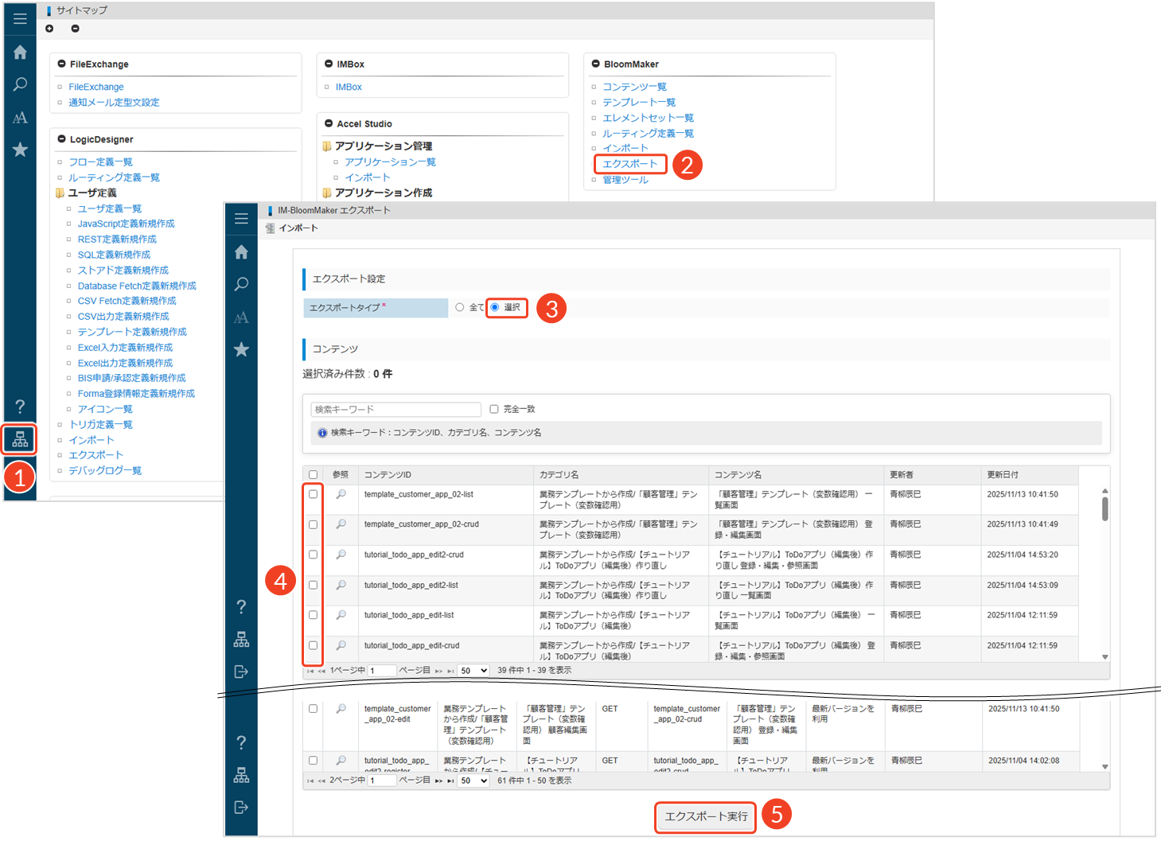This screenshot has height=841, width=1161.
Task: Click into the 検索キーワード search field
Action: (x=395, y=410)
